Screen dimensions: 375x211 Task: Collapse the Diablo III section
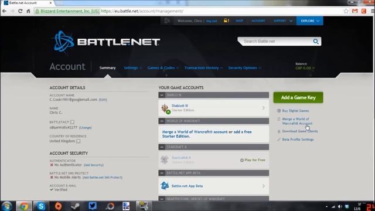[x=162, y=95]
